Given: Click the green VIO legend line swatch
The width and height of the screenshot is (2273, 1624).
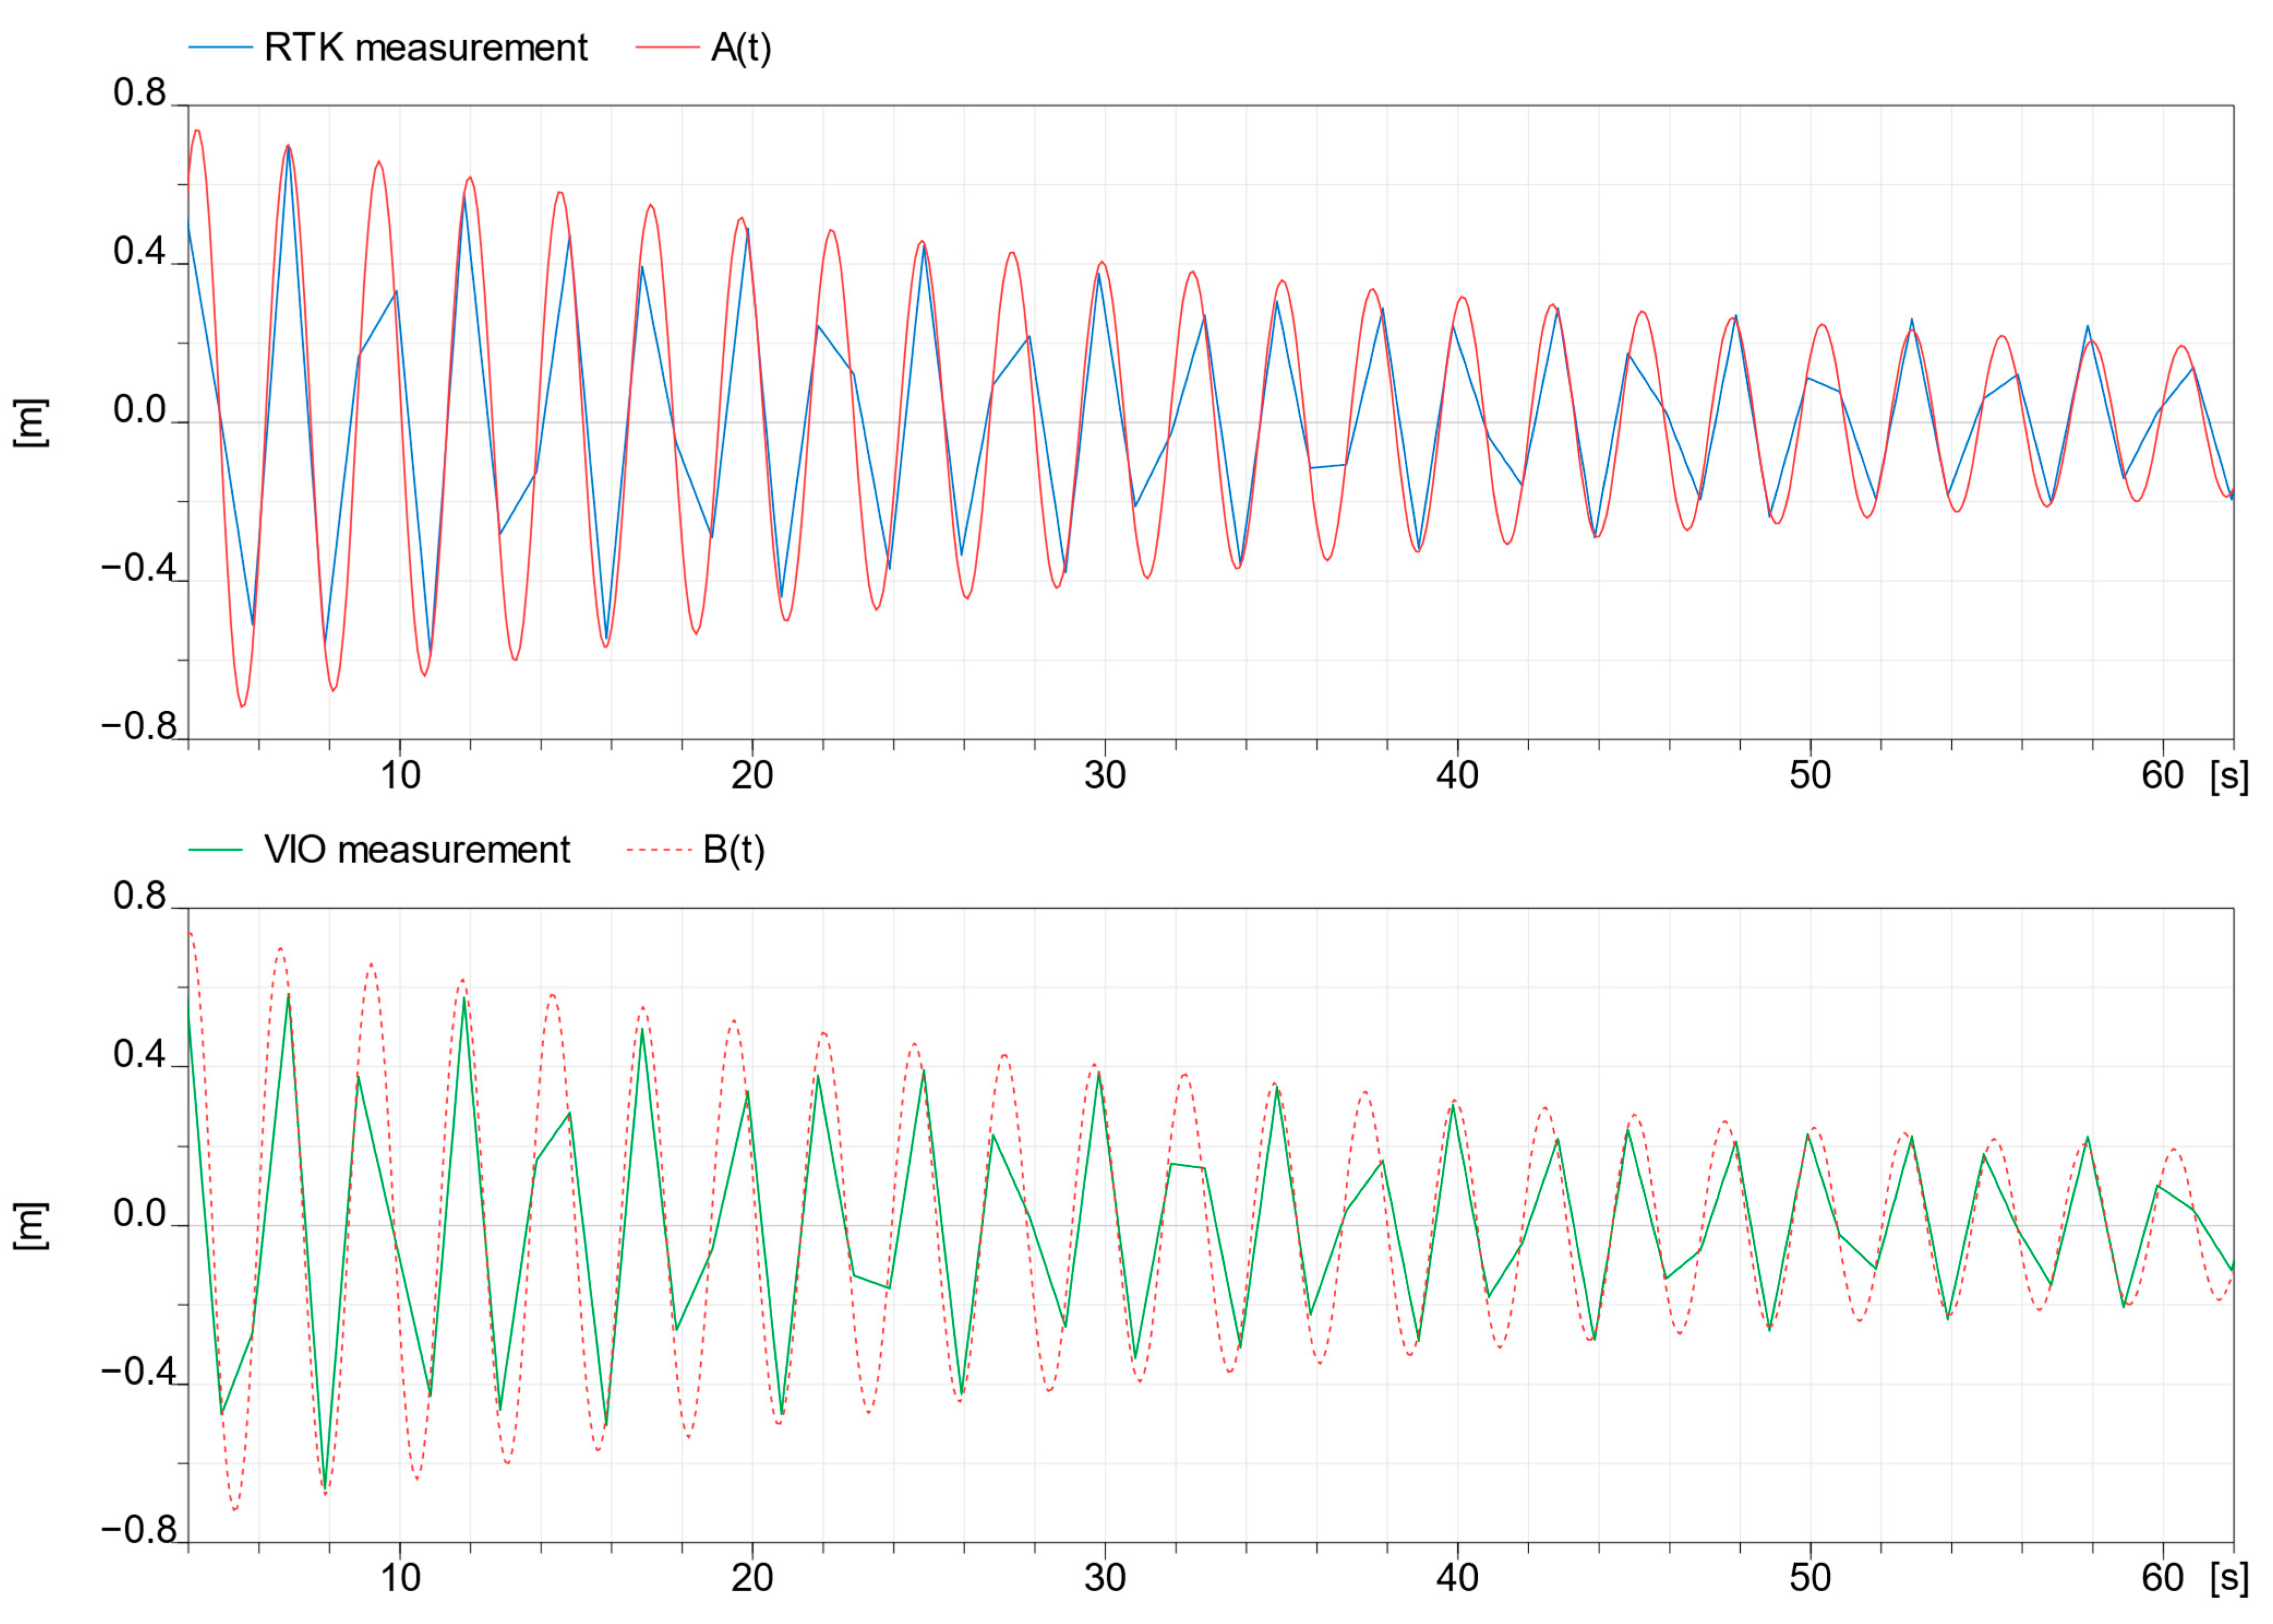Looking at the screenshot, I should coord(216,850).
